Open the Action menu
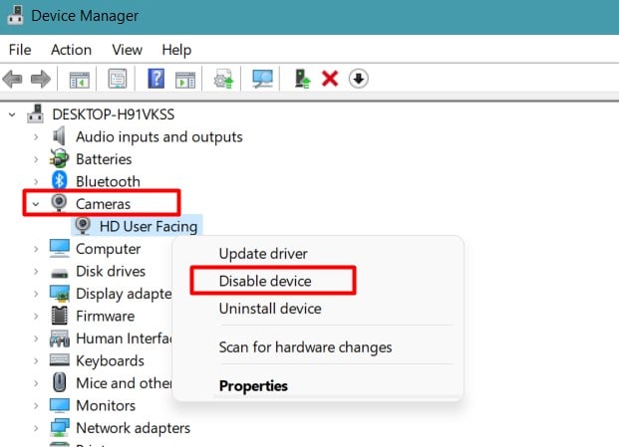Viewport: 619px width, 447px height. (71, 50)
